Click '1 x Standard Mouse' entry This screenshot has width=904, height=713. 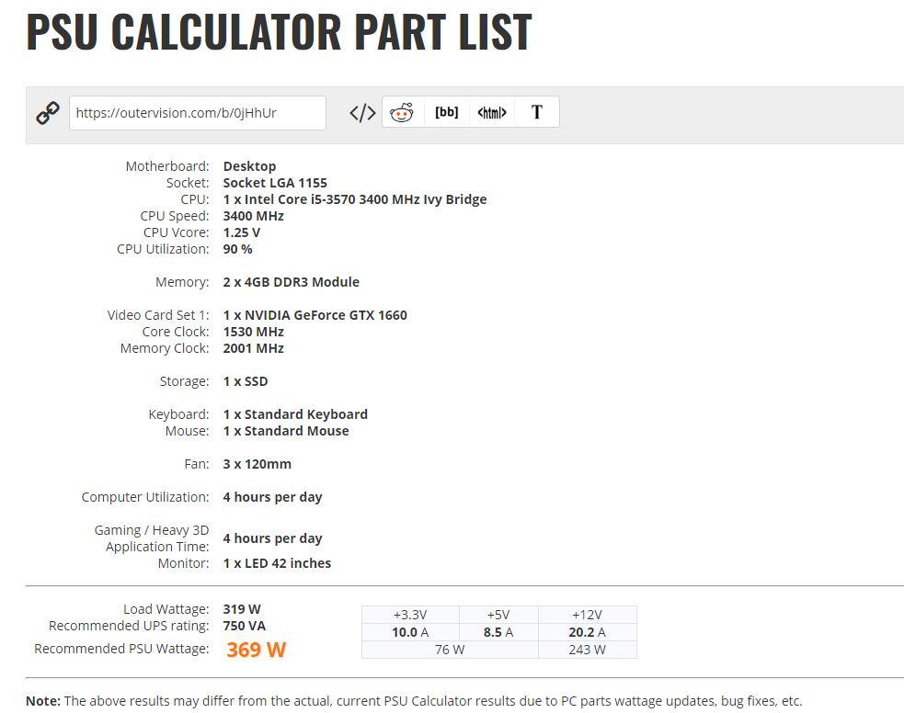pos(286,431)
